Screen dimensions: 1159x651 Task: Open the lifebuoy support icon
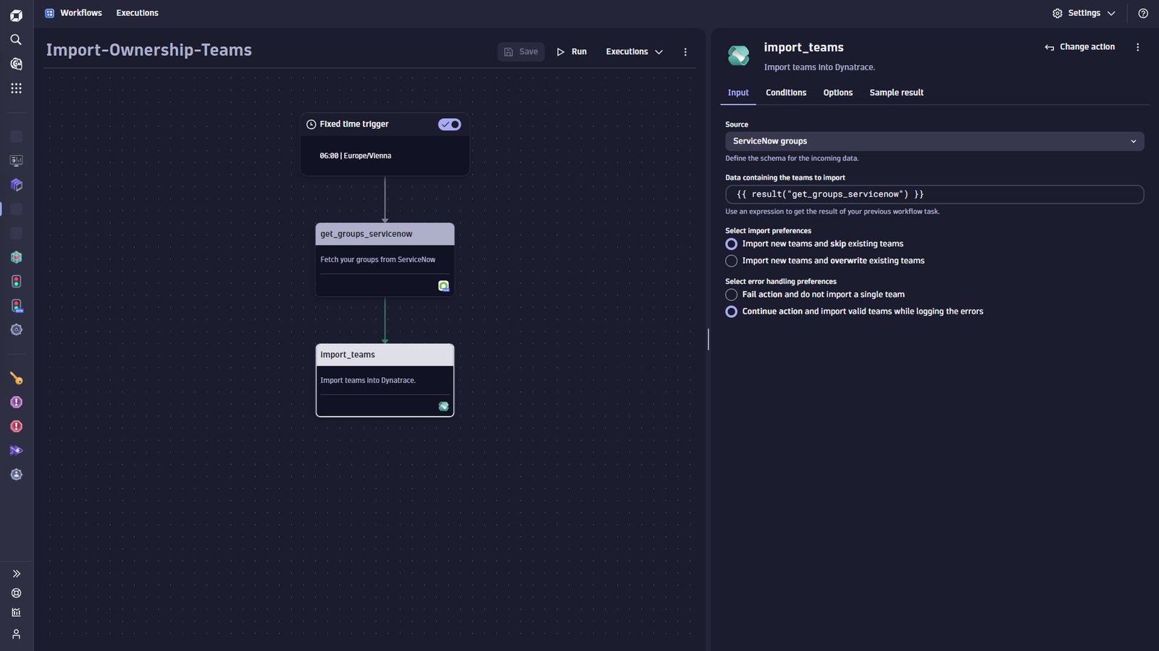pyautogui.click(x=16, y=593)
